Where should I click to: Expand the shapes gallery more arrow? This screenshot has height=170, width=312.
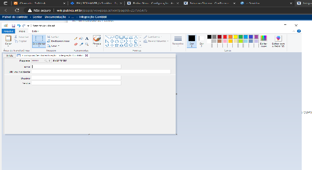click(140, 45)
